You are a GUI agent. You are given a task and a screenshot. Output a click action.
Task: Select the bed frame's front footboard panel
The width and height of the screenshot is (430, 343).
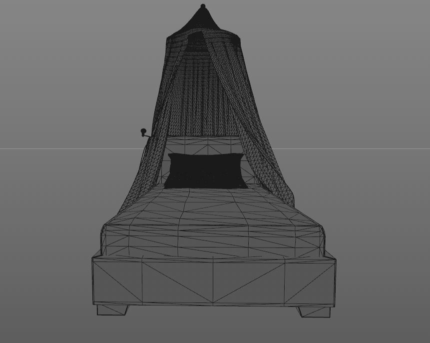point(214,282)
